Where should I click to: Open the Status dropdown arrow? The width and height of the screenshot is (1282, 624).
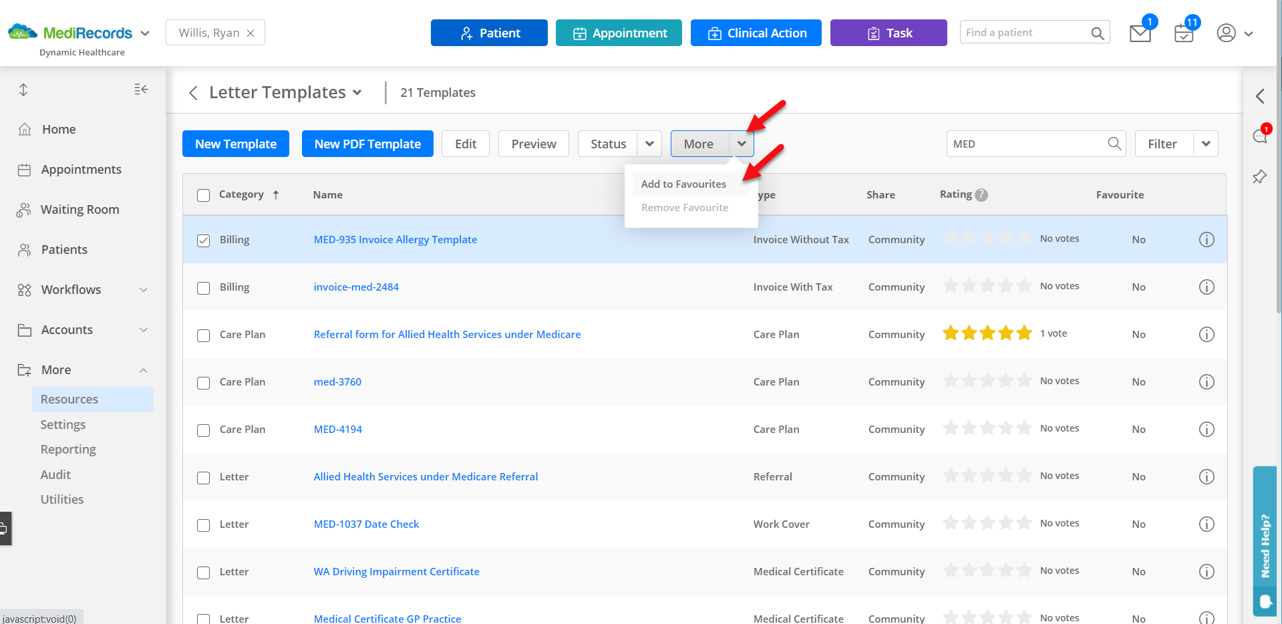tap(649, 144)
